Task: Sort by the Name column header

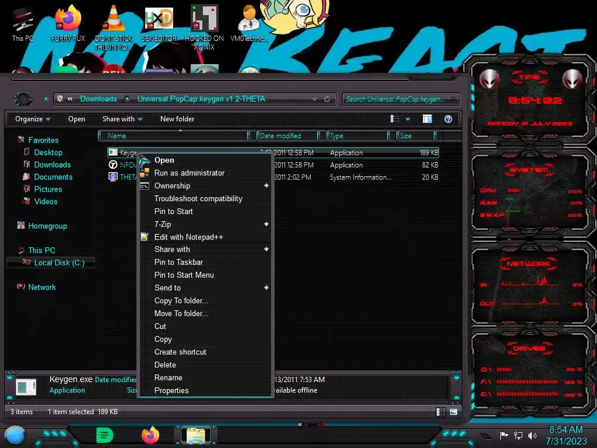Action: [173, 135]
